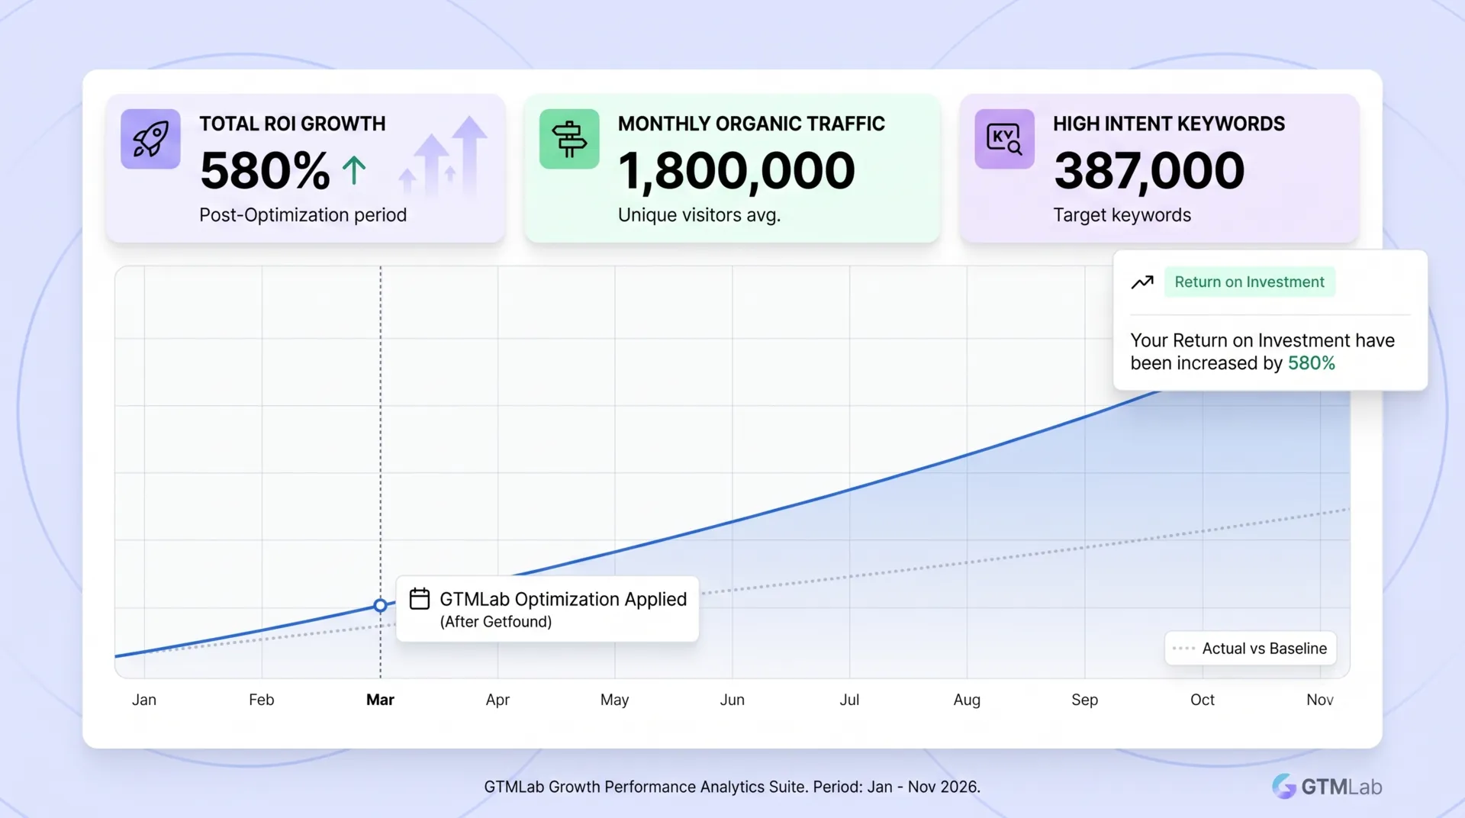Image resolution: width=1465 pixels, height=818 pixels.
Task: Click the green up arrow beside 580%
Action: (x=354, y=170)
